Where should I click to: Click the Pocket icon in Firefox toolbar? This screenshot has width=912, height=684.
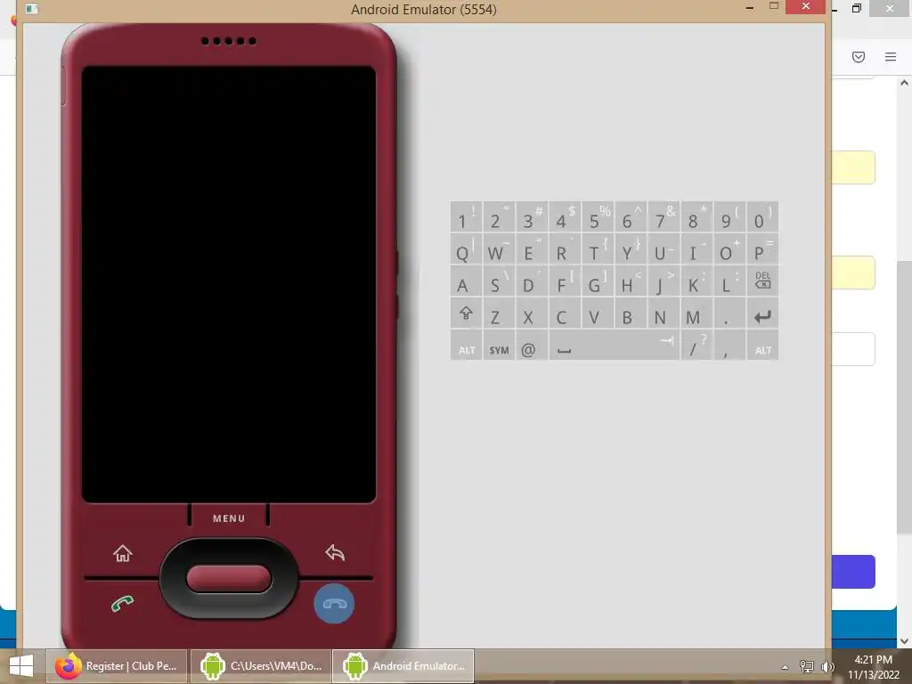pos(859,56)
